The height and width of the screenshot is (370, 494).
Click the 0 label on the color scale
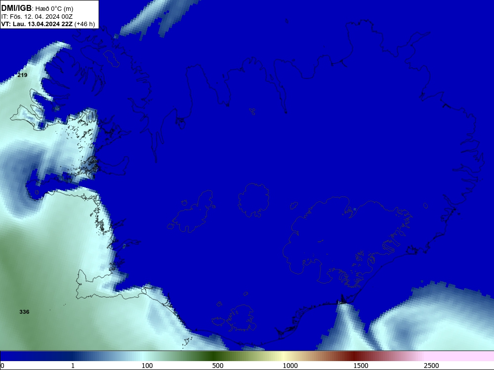[x=2, y=366]
